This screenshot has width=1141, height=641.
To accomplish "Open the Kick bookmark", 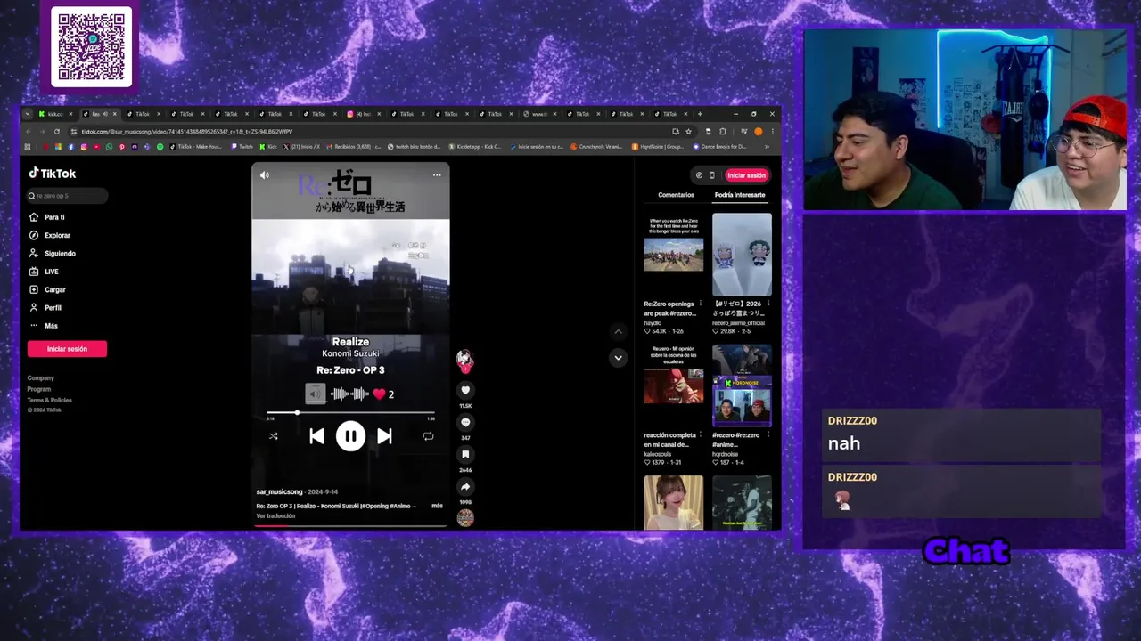I will (267, 147).
